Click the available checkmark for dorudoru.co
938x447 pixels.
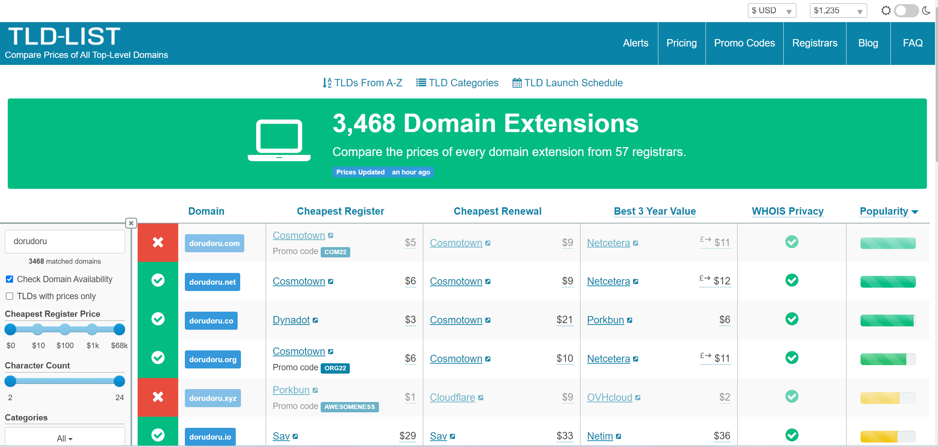(x=158, y=319)
